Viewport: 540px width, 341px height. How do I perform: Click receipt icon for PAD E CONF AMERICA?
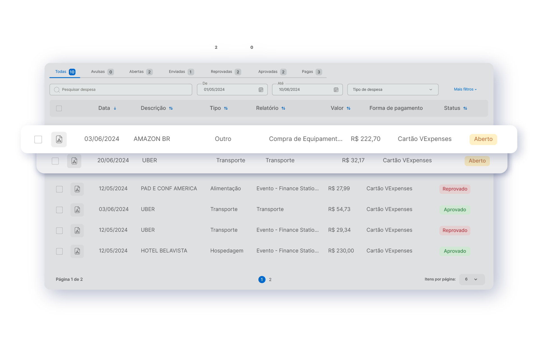click(77, 189)
